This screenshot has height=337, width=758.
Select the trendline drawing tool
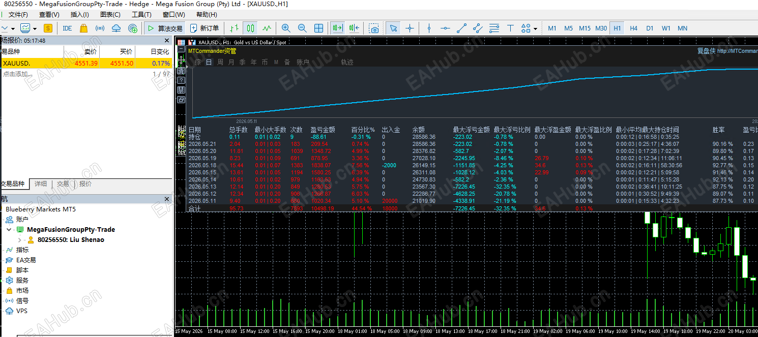461,28
